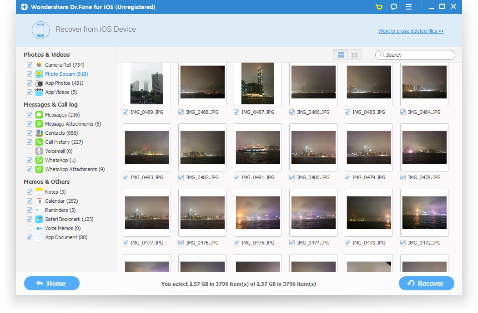
Task: Switch to small thumbnail list view
Action: pyautogui.click(x=354, y=55)
